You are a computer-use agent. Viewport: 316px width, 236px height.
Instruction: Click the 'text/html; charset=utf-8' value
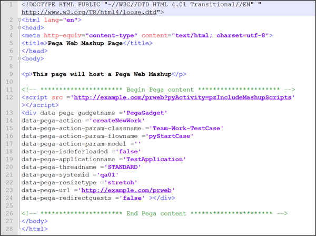point(220,35)
